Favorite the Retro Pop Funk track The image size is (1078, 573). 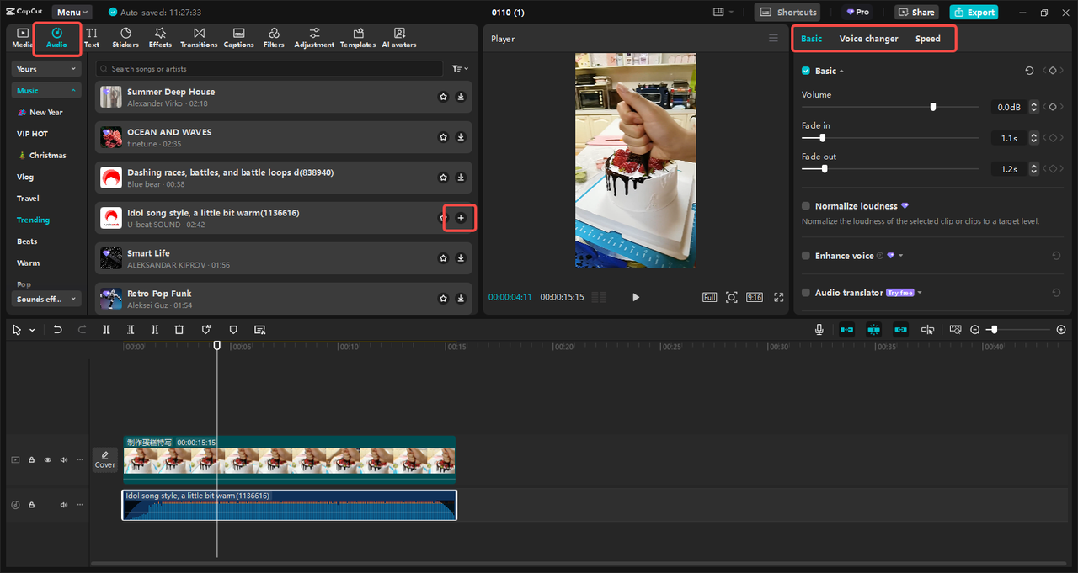[443, 299]
